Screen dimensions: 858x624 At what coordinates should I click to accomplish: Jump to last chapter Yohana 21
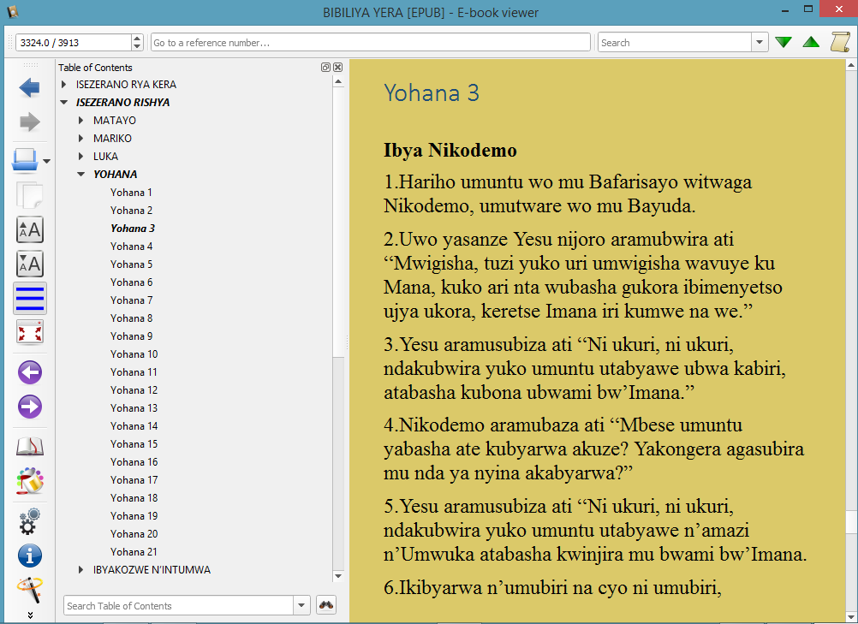134,552
